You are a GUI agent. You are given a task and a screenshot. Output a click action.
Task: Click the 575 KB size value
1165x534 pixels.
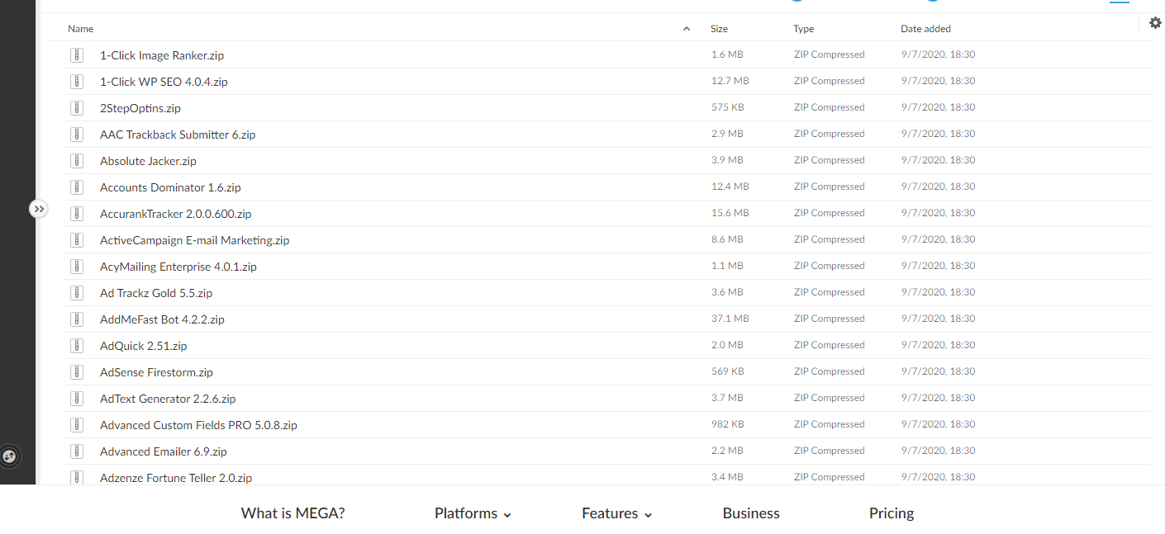[x=728, y=107]
